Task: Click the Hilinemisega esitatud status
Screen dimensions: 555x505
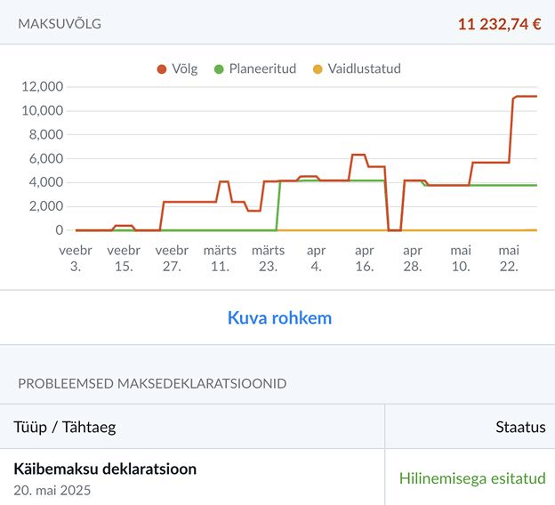Action: pyautogui.click(x=471, y=478)
